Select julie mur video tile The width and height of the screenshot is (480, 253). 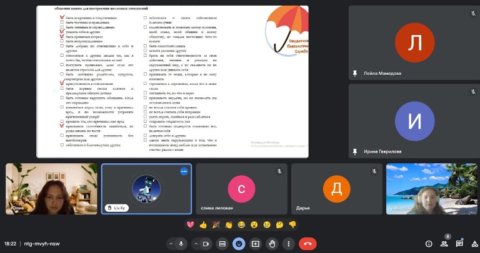point(432,189)
